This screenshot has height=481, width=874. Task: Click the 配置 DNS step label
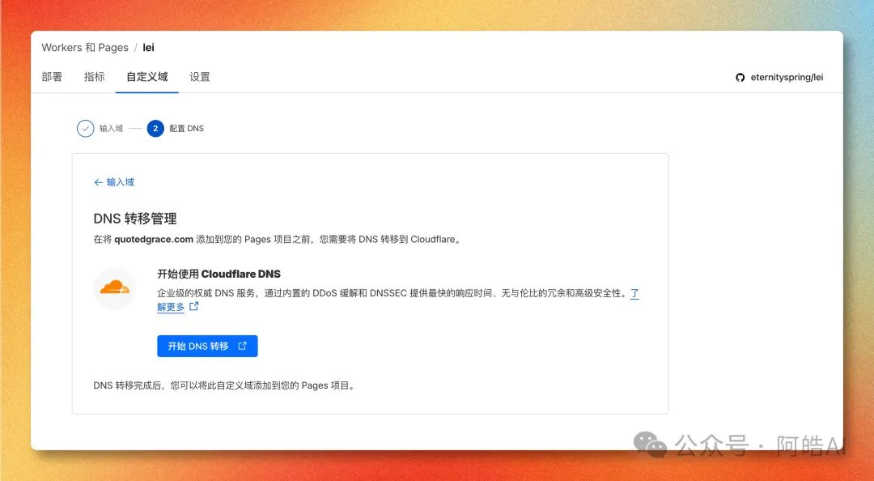187,128
